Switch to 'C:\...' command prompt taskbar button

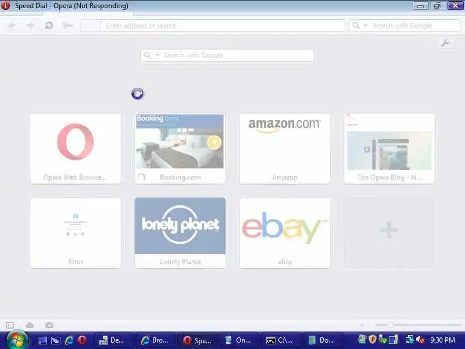[x=282, y=340]
